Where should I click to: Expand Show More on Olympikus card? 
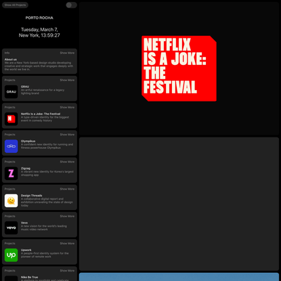[x=67, y=135]
